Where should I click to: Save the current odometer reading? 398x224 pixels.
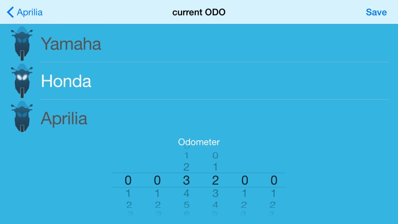point(376,12)
